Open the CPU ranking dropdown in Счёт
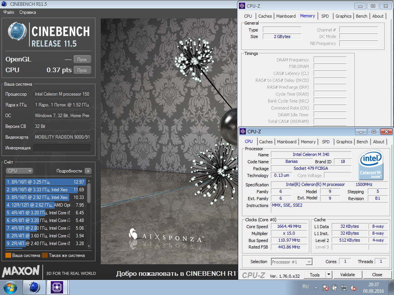The height and width of the screenshot is (295, 394). click(19, 171)
